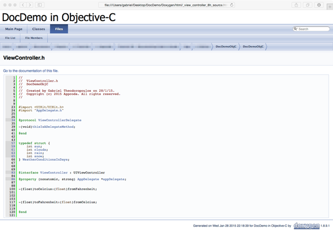Select the Files tab
The height and width of the screenshot is (239, 333).
(x=59, y=29)
